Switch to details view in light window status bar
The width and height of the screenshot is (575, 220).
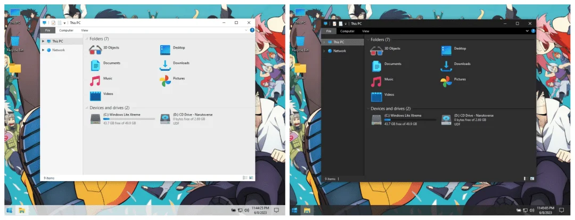[x=244, y=178]
